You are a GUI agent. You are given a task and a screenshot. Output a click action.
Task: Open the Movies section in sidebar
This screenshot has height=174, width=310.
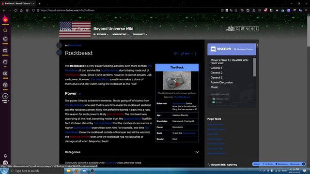point(5,52)
